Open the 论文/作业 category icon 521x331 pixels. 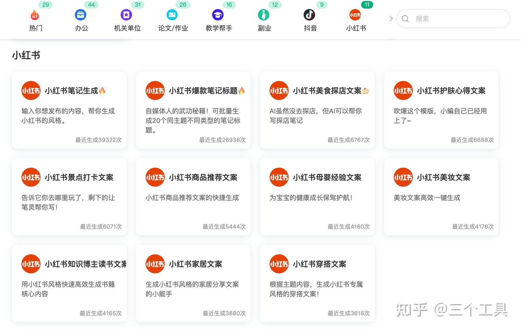(172, 15)
